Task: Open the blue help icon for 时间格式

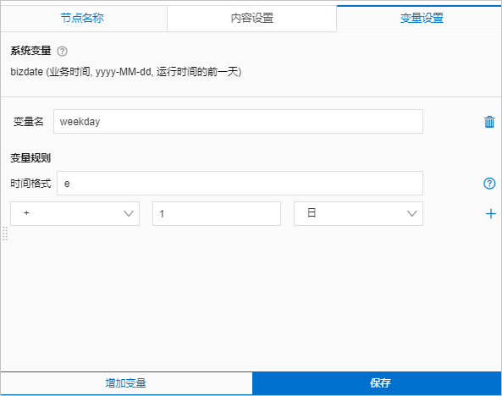Action: (489, 184)
